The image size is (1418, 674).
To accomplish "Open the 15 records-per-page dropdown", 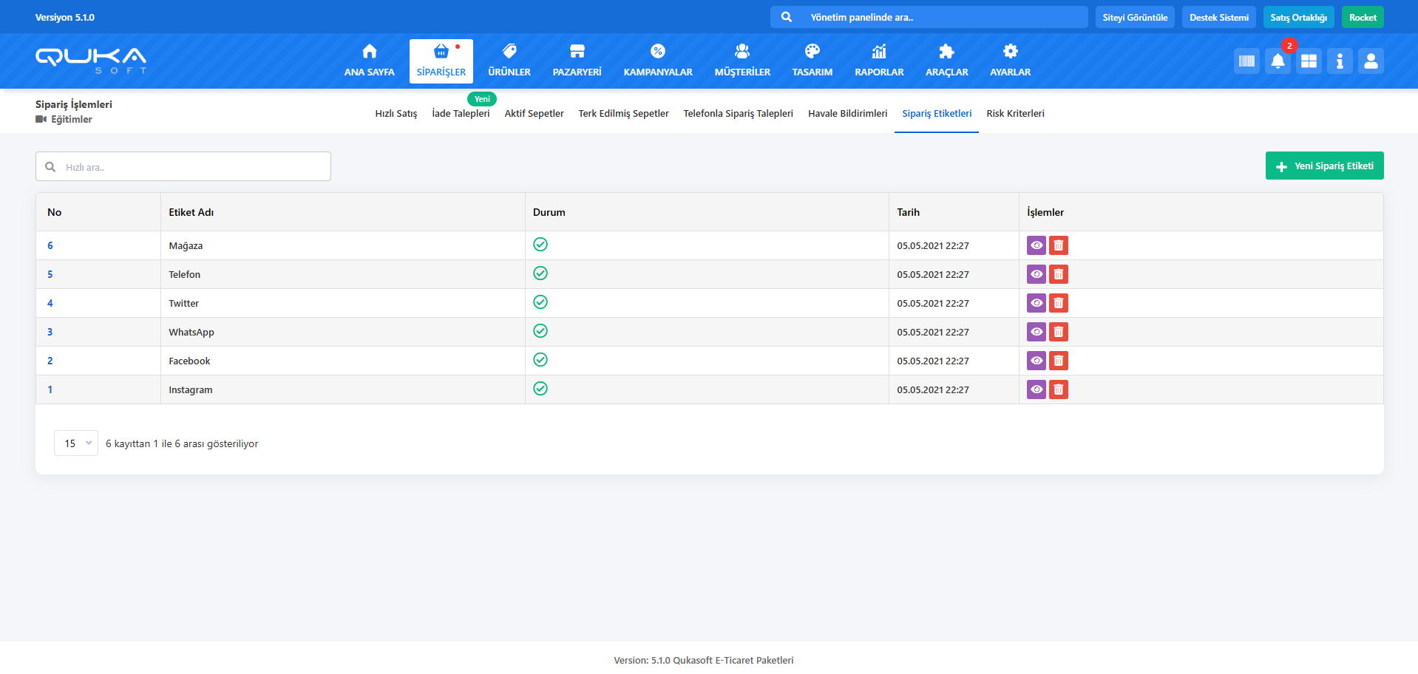I will [76, 443].
